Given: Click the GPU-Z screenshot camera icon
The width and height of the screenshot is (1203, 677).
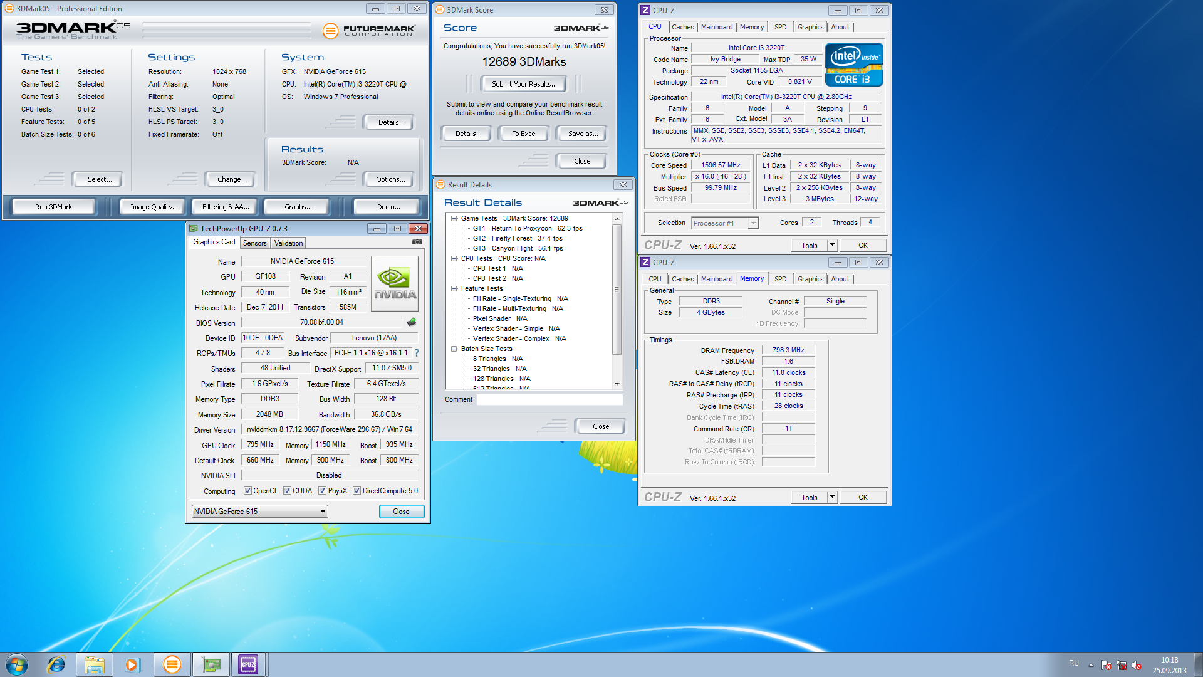Looking at the screenshot, I should (417, 242).
